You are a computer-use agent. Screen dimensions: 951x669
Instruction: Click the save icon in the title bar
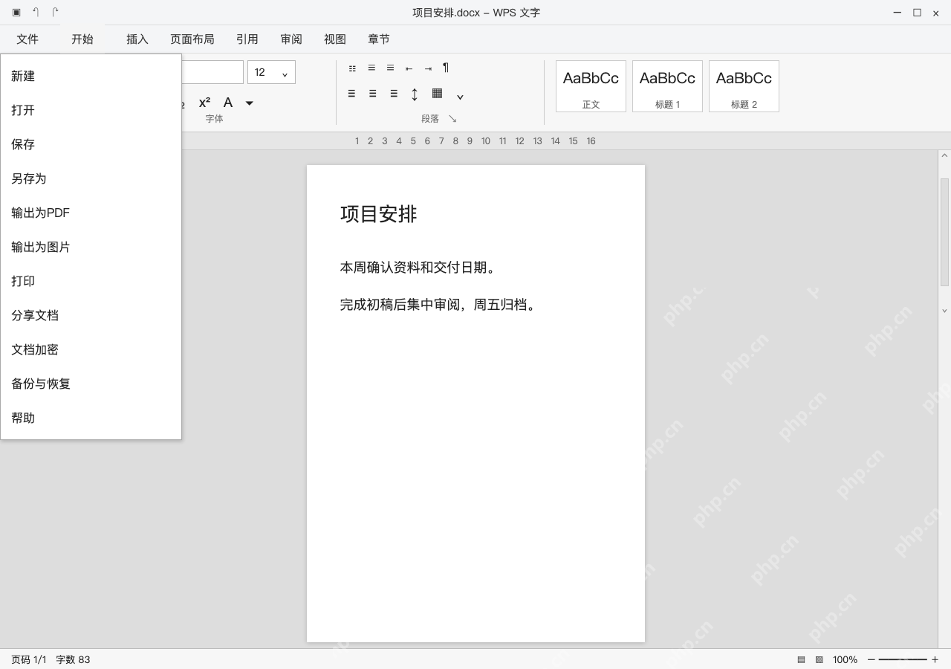(16, 13)
